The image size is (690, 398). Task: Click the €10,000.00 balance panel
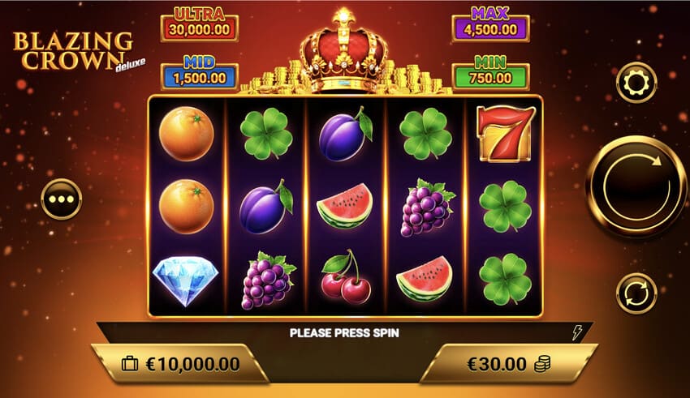click(180, 364)
